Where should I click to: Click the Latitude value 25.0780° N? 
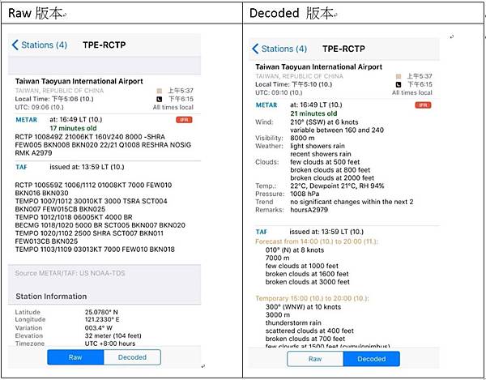pyautogui.click(x=101, y=312)
